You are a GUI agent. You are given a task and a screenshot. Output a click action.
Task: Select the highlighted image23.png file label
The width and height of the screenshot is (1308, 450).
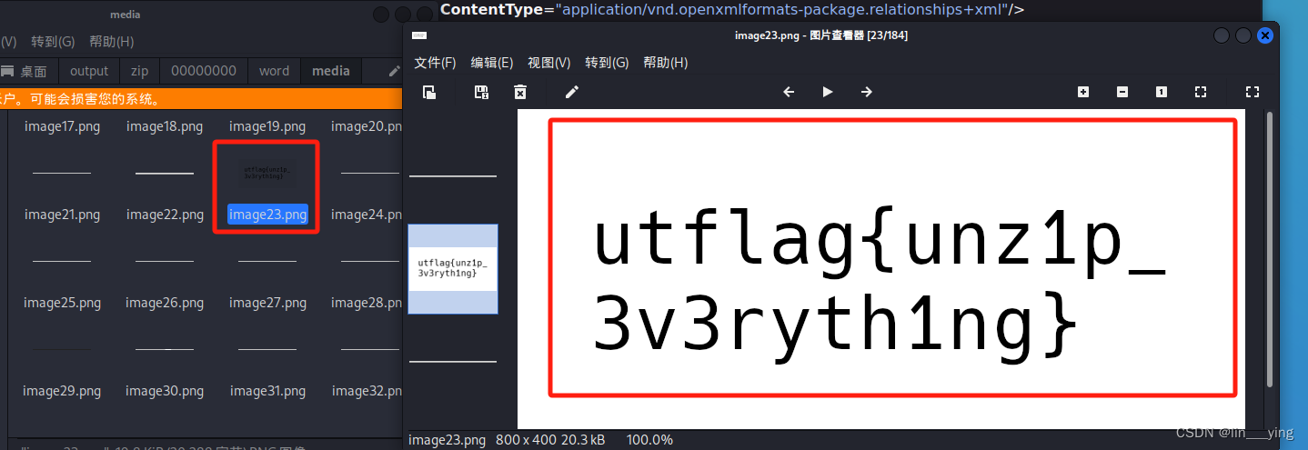tap(267, 215)
